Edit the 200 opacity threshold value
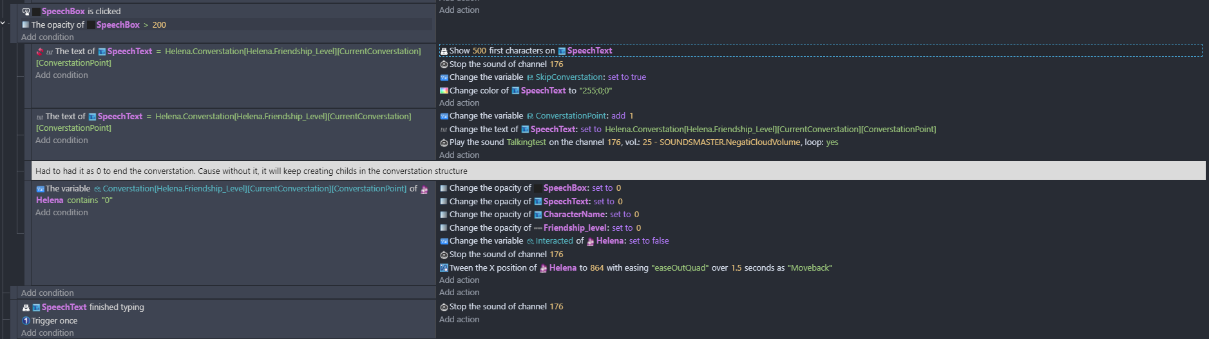The height and width of the screenshot is (339, 1209). pos(159,25)
